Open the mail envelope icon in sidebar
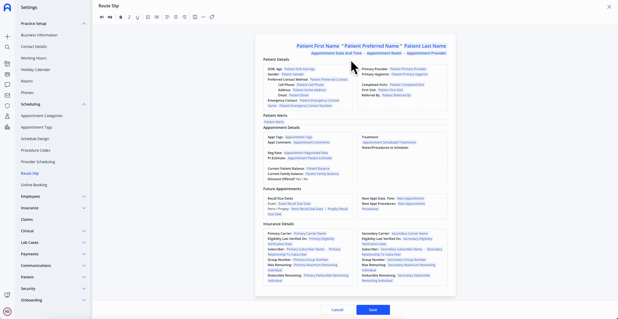Screen dimensions: 618x319 [7, 95]
